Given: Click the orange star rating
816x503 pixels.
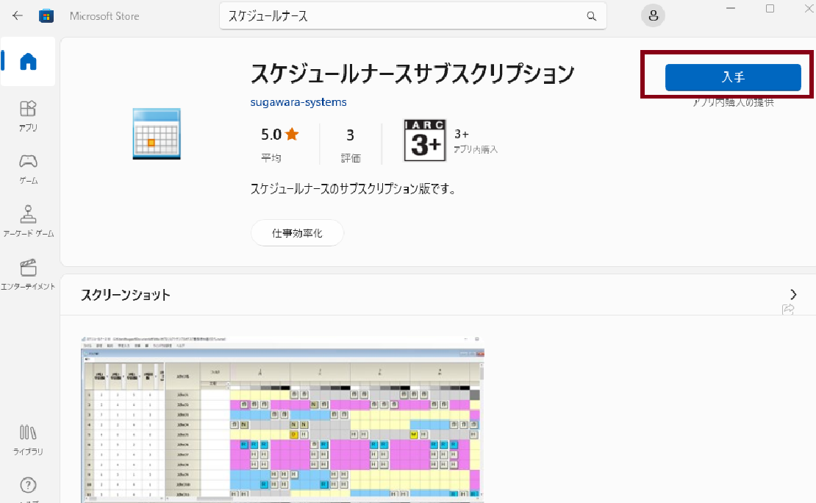Looking at the screenshot, I should [x=292, y=135].
